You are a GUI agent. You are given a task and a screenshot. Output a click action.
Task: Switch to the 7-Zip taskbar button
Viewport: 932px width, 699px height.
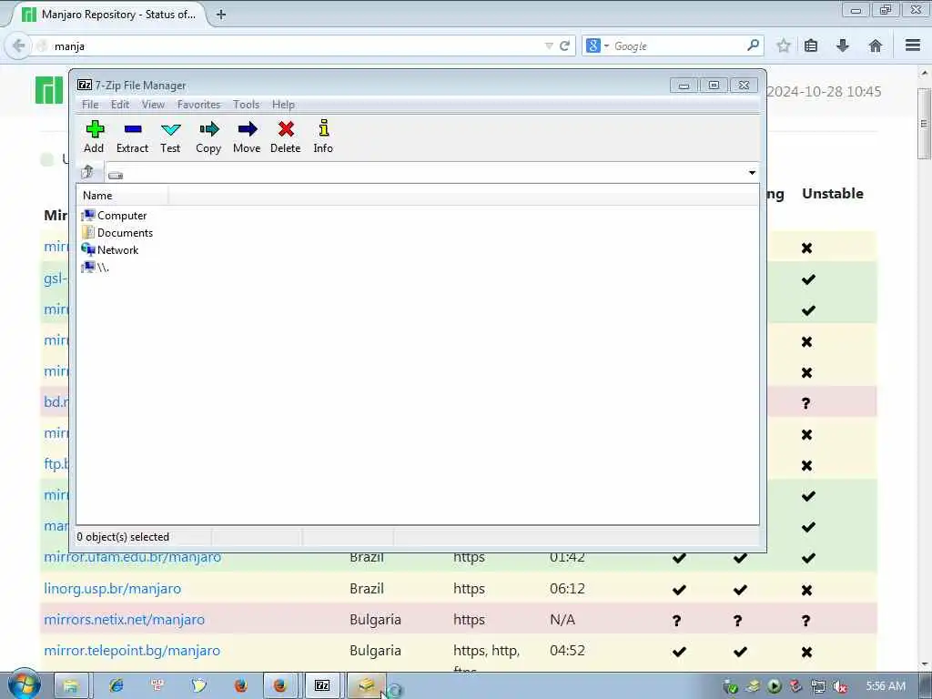322,686
